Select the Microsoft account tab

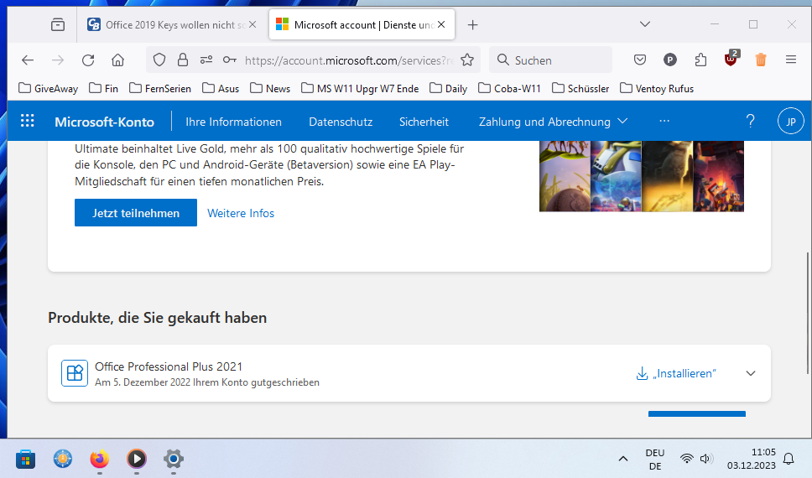click(362, 24)
